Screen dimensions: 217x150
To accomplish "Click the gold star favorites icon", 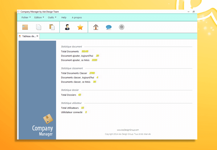I will [x=80, y=27].
